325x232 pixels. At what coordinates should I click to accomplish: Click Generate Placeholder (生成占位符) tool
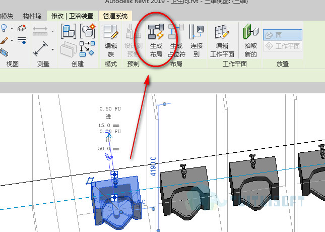176,41
